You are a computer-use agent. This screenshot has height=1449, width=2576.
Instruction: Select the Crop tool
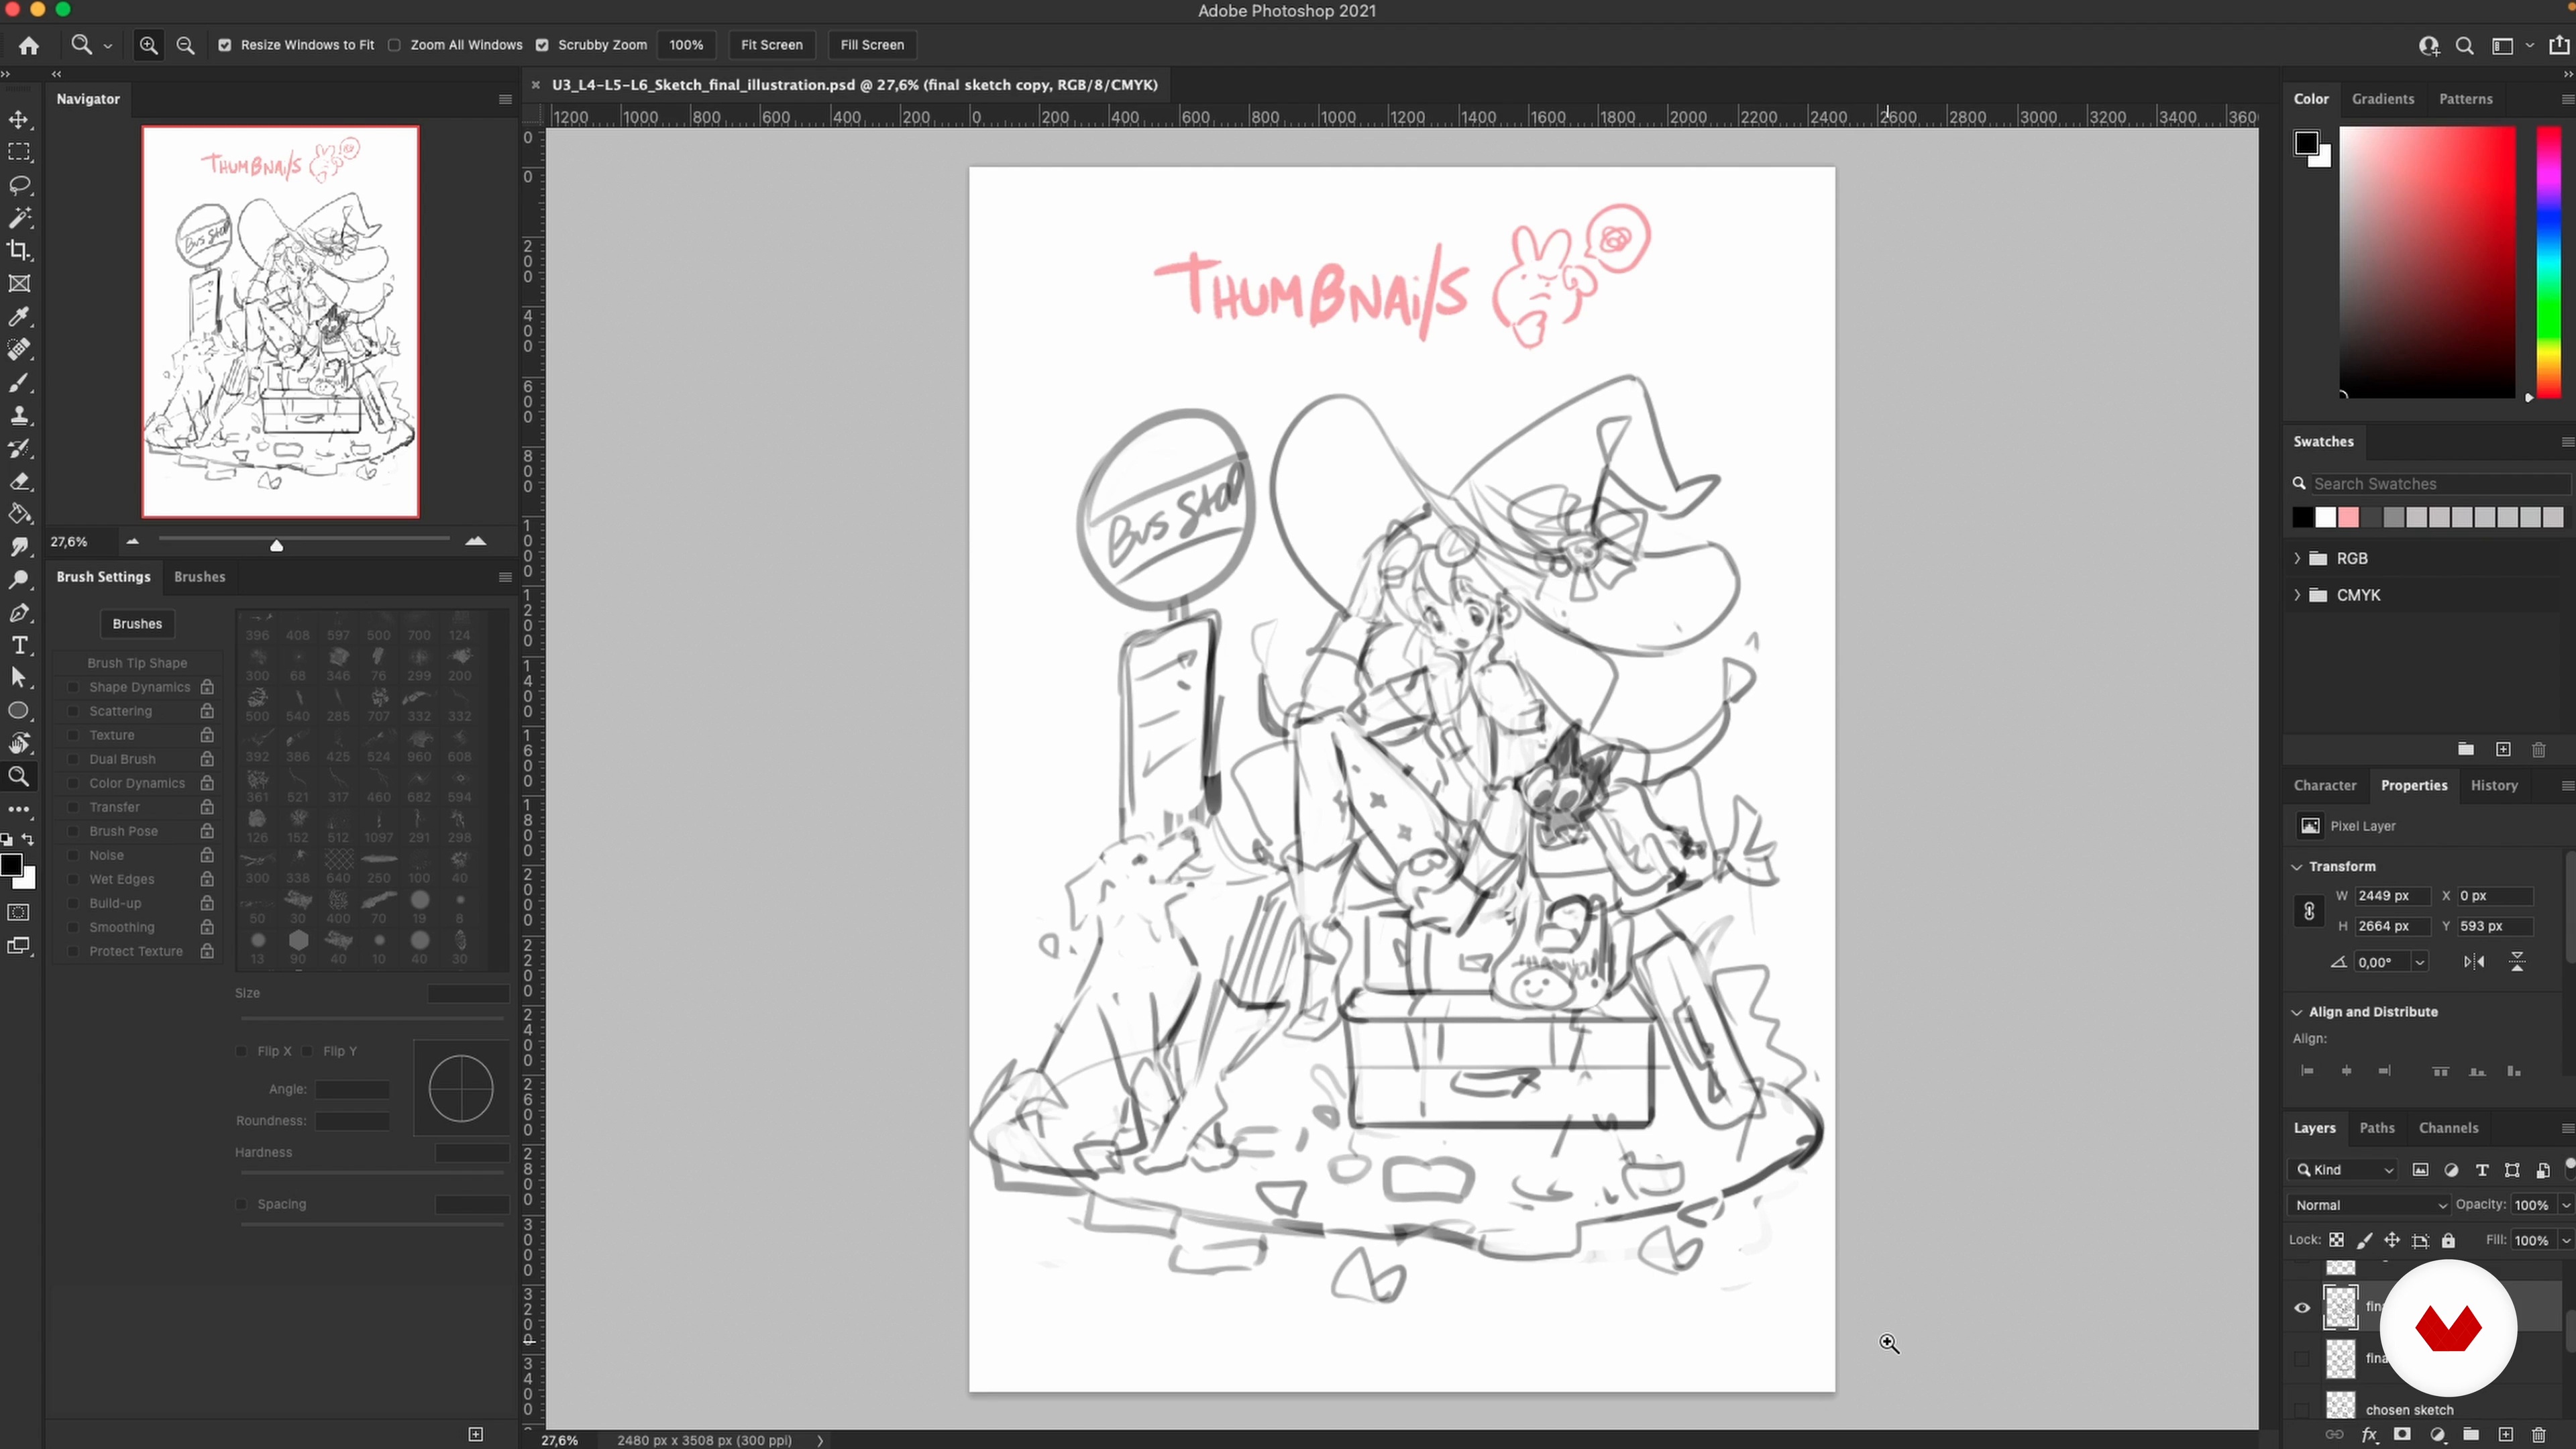[x=19, y=251]
